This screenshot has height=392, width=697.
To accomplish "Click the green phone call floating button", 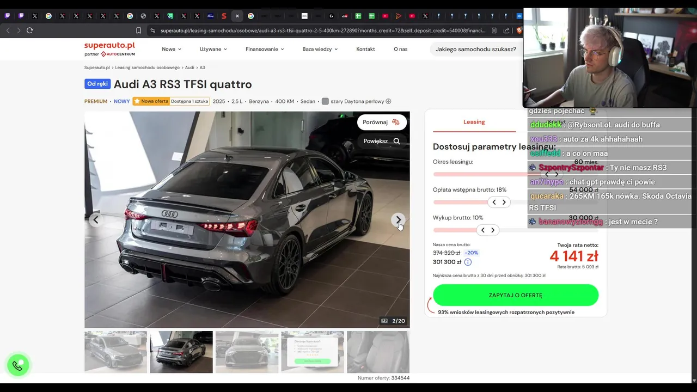I will (17, 366).
